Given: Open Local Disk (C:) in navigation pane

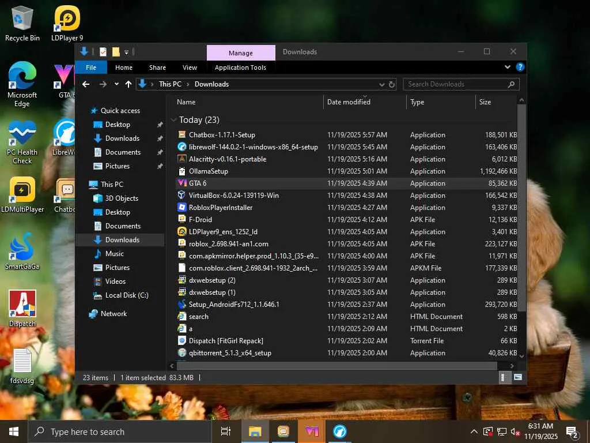Looking at the screenshot, I should tap(126, 295).
